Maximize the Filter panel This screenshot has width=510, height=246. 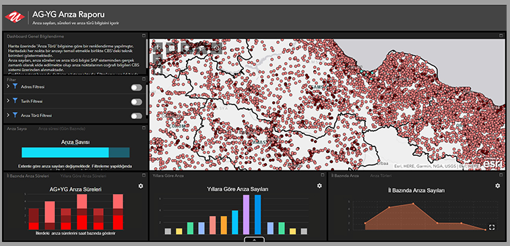144,79
